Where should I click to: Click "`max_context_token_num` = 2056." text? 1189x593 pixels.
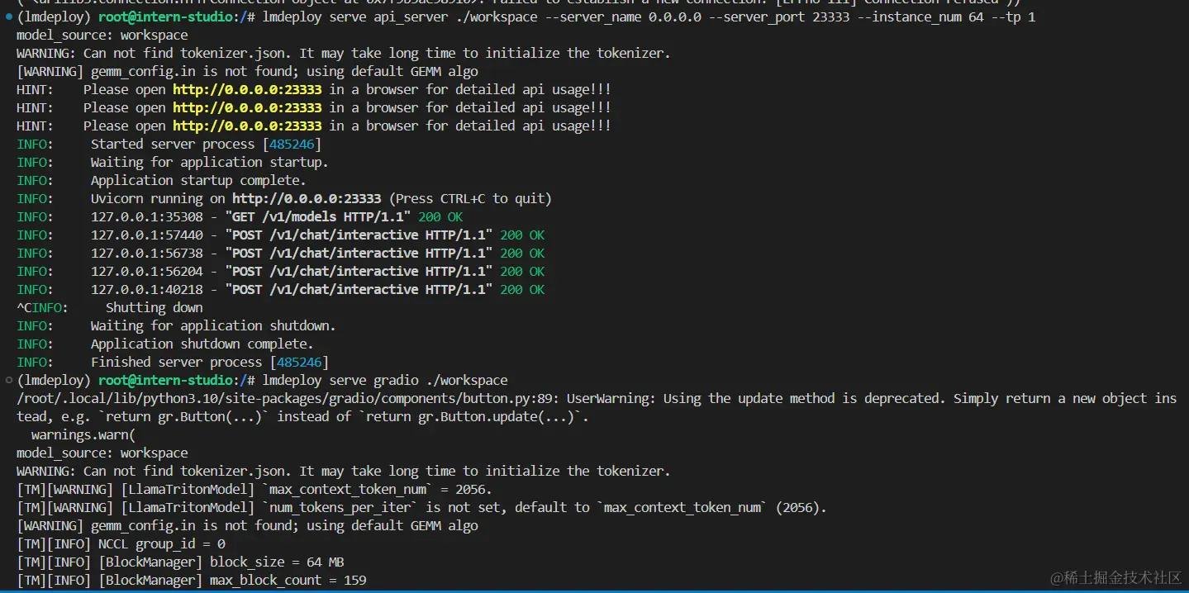click(x=378, y=489)
